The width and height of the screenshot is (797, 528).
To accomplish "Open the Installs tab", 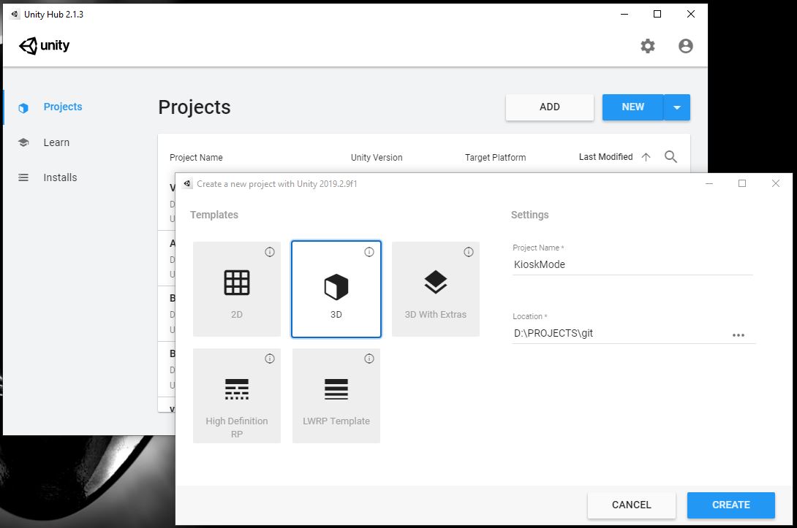I will pos(60,177).
